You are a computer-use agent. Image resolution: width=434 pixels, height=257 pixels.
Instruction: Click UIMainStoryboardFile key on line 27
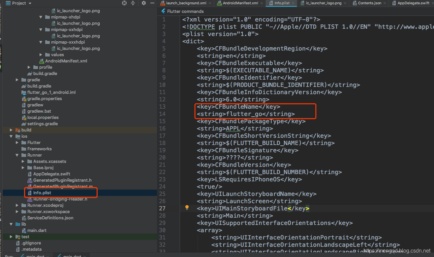coord(251,208)
